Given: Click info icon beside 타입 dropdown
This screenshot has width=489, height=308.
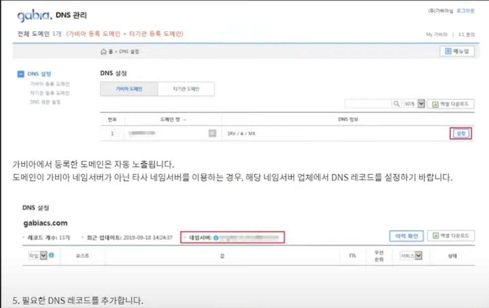Looking at the screenshot, I should click(51, 255).
